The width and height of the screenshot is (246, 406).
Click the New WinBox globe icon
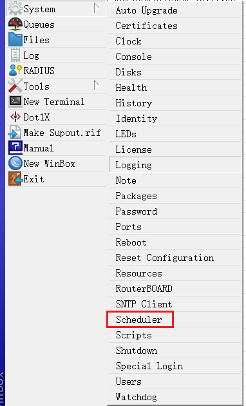coord(15,164)
